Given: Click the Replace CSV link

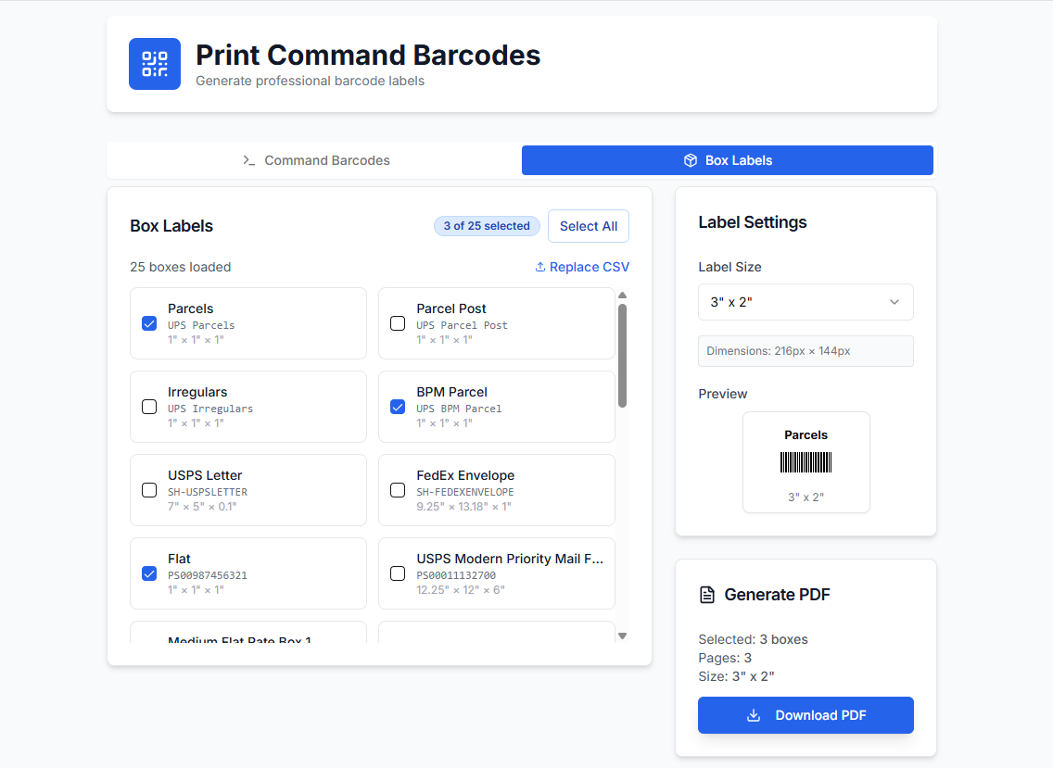Looking at the screenshot, I should (589, 267).
